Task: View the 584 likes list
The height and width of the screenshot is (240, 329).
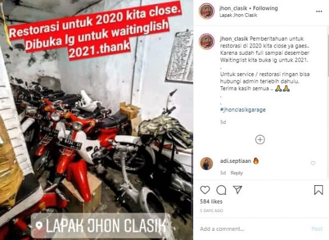Action: coord(211,202)
